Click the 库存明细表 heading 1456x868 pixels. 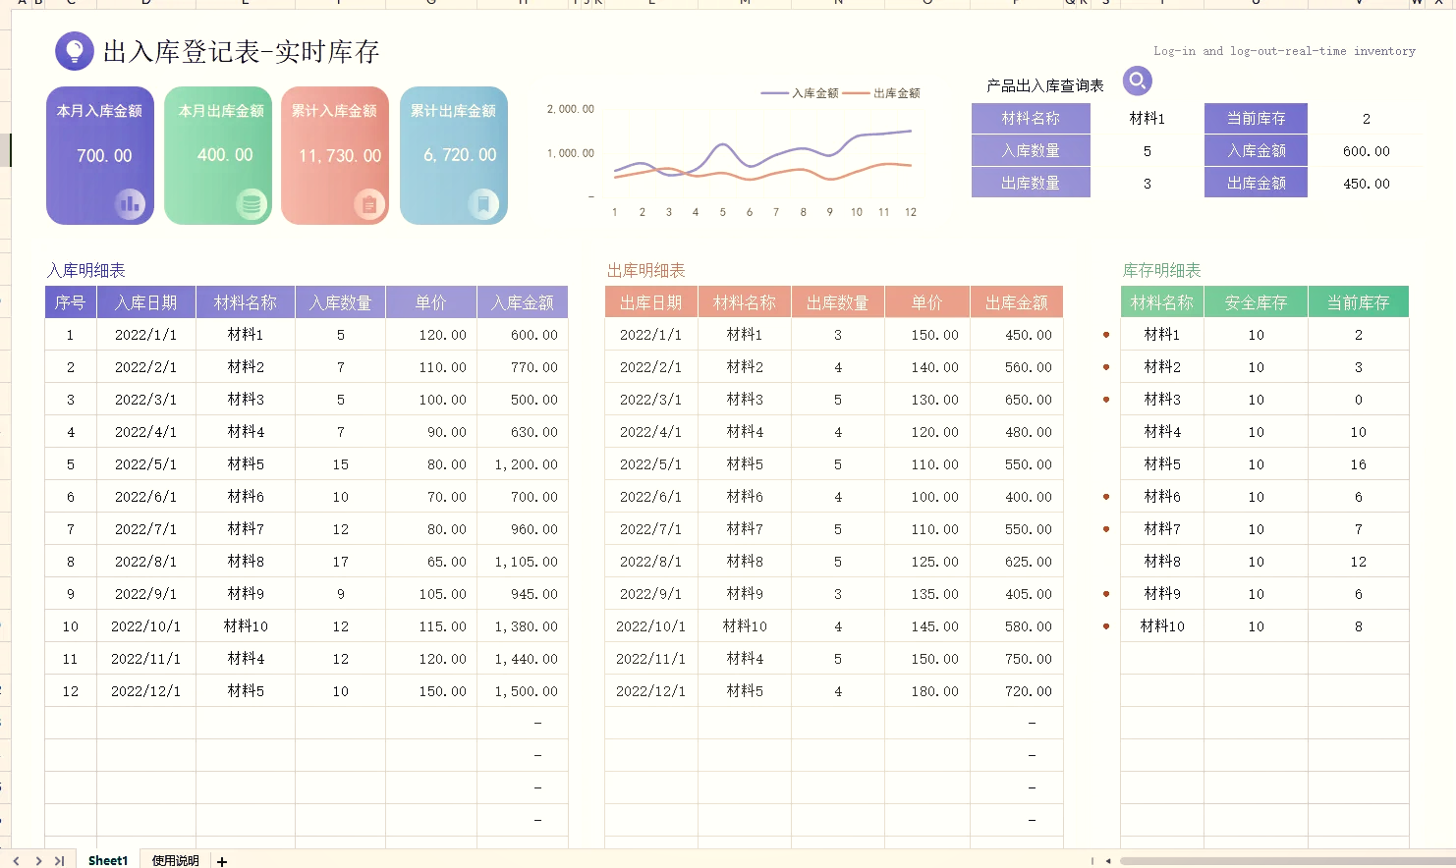[1162, 270]
